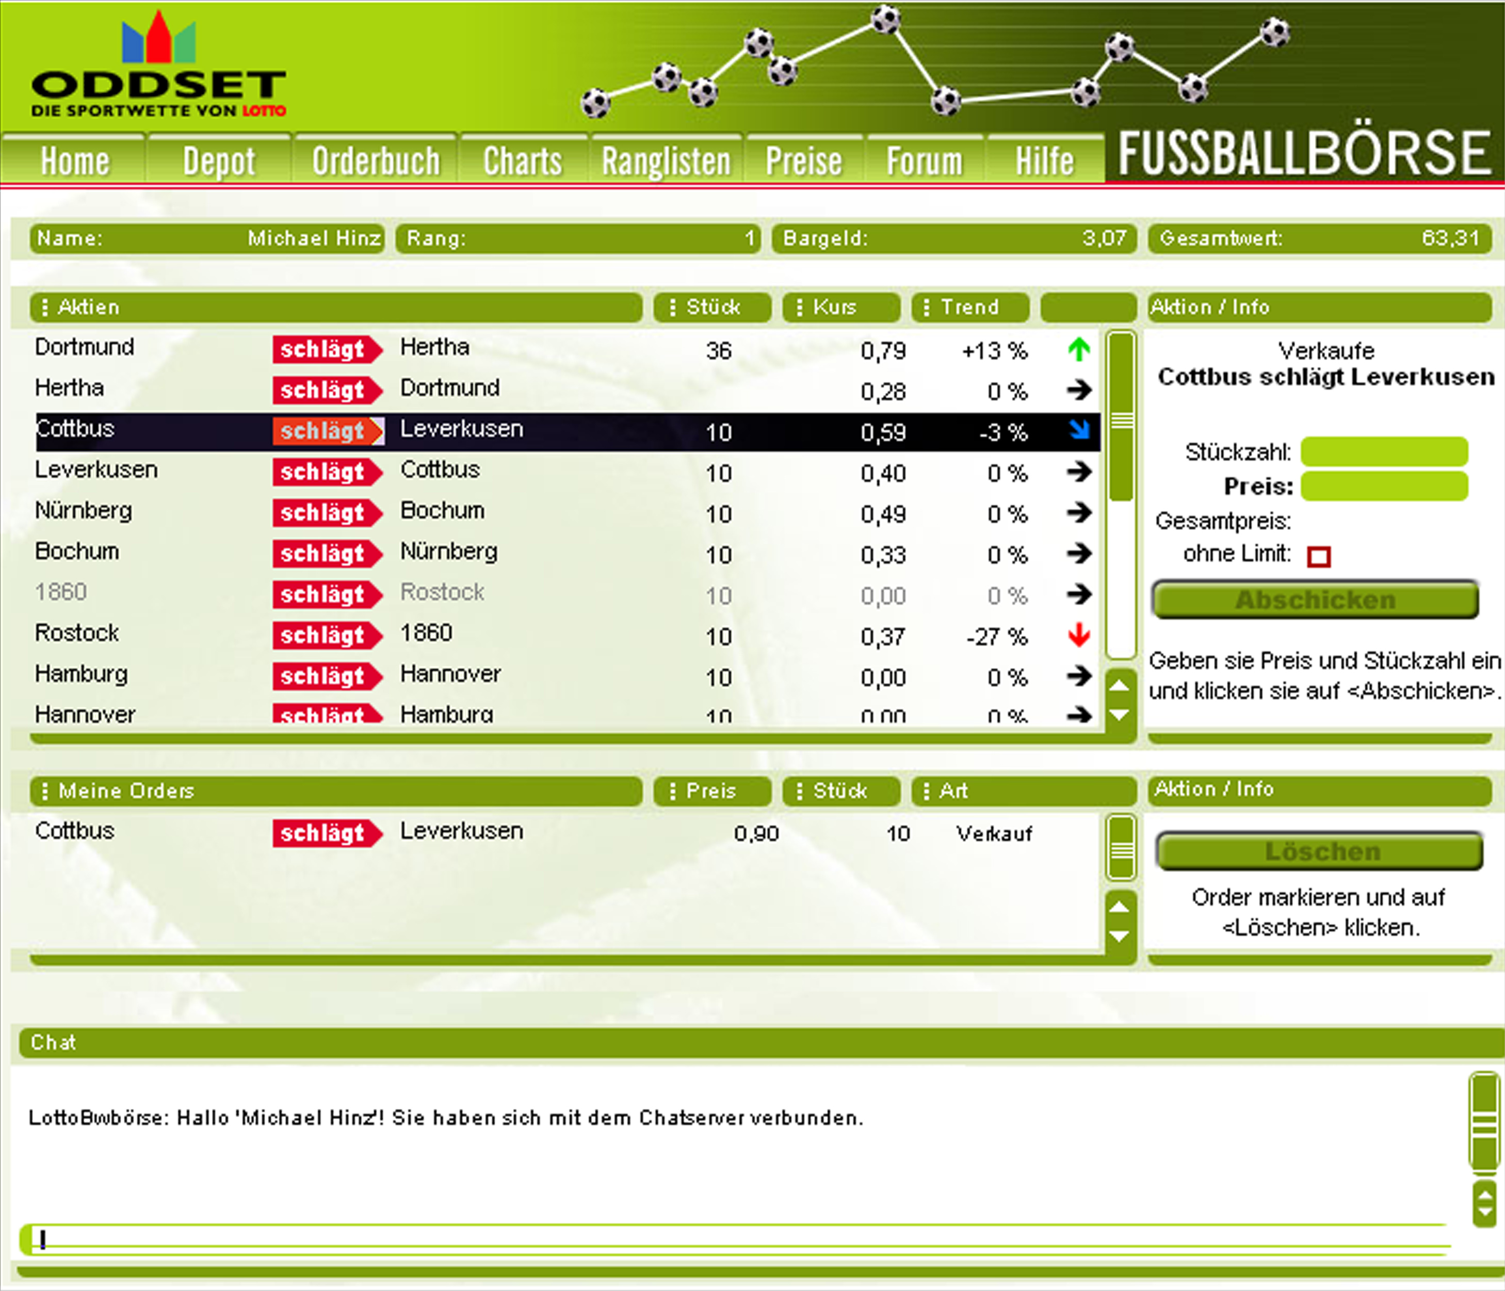This screenshot has width=1505, height=1291.
Task: Sort by the Stück column in Aktien
Action: [x=712, y=308]
